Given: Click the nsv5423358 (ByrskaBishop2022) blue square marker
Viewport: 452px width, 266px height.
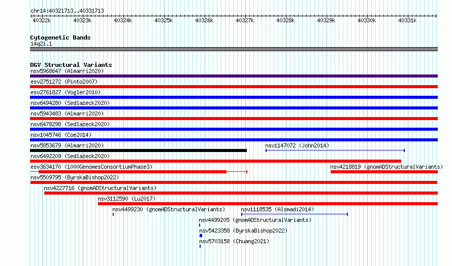Looking at the screenshot, I should [x=201, y=236].
